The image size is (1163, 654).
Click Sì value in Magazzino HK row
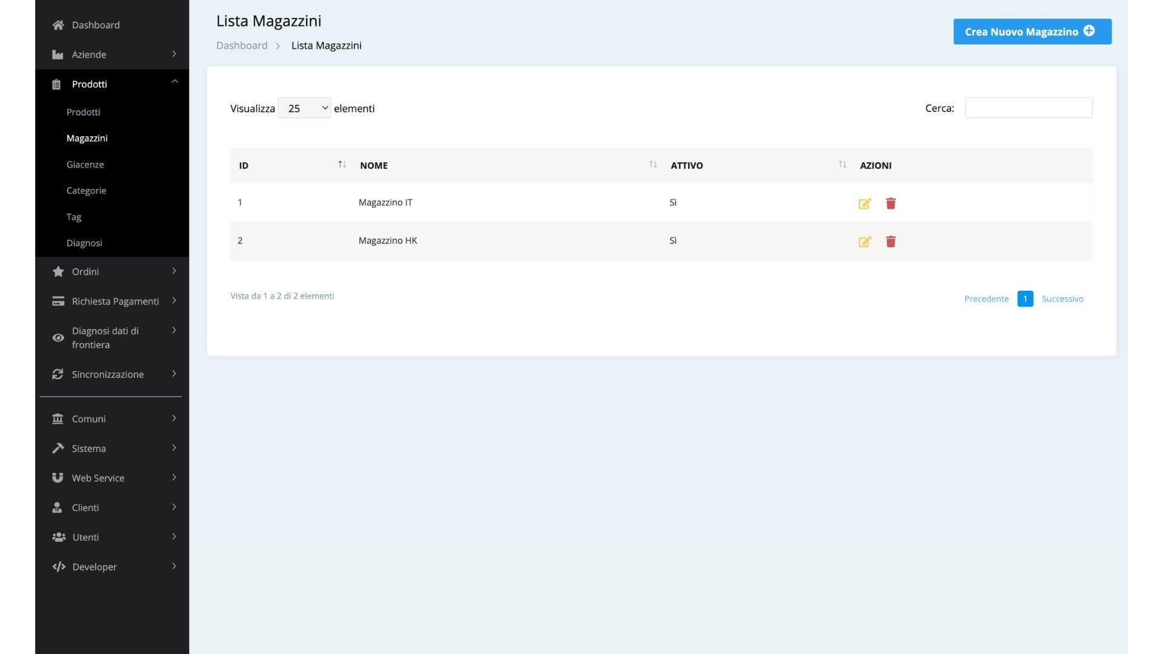tap(673, 240)
